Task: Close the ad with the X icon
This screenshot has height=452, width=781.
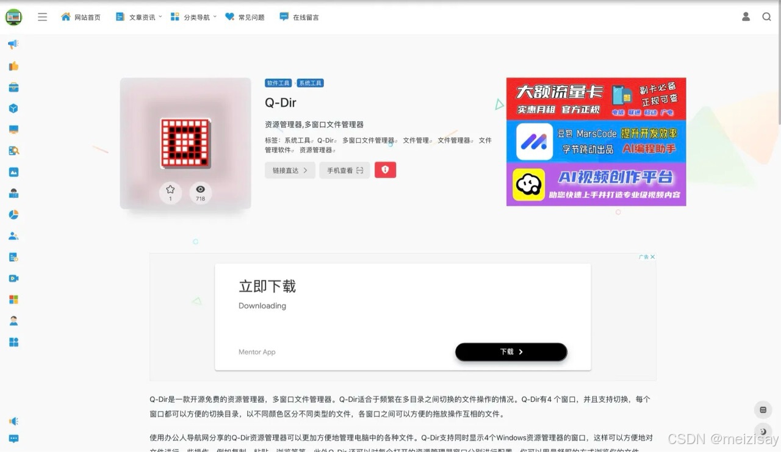Action: point(652,257)
